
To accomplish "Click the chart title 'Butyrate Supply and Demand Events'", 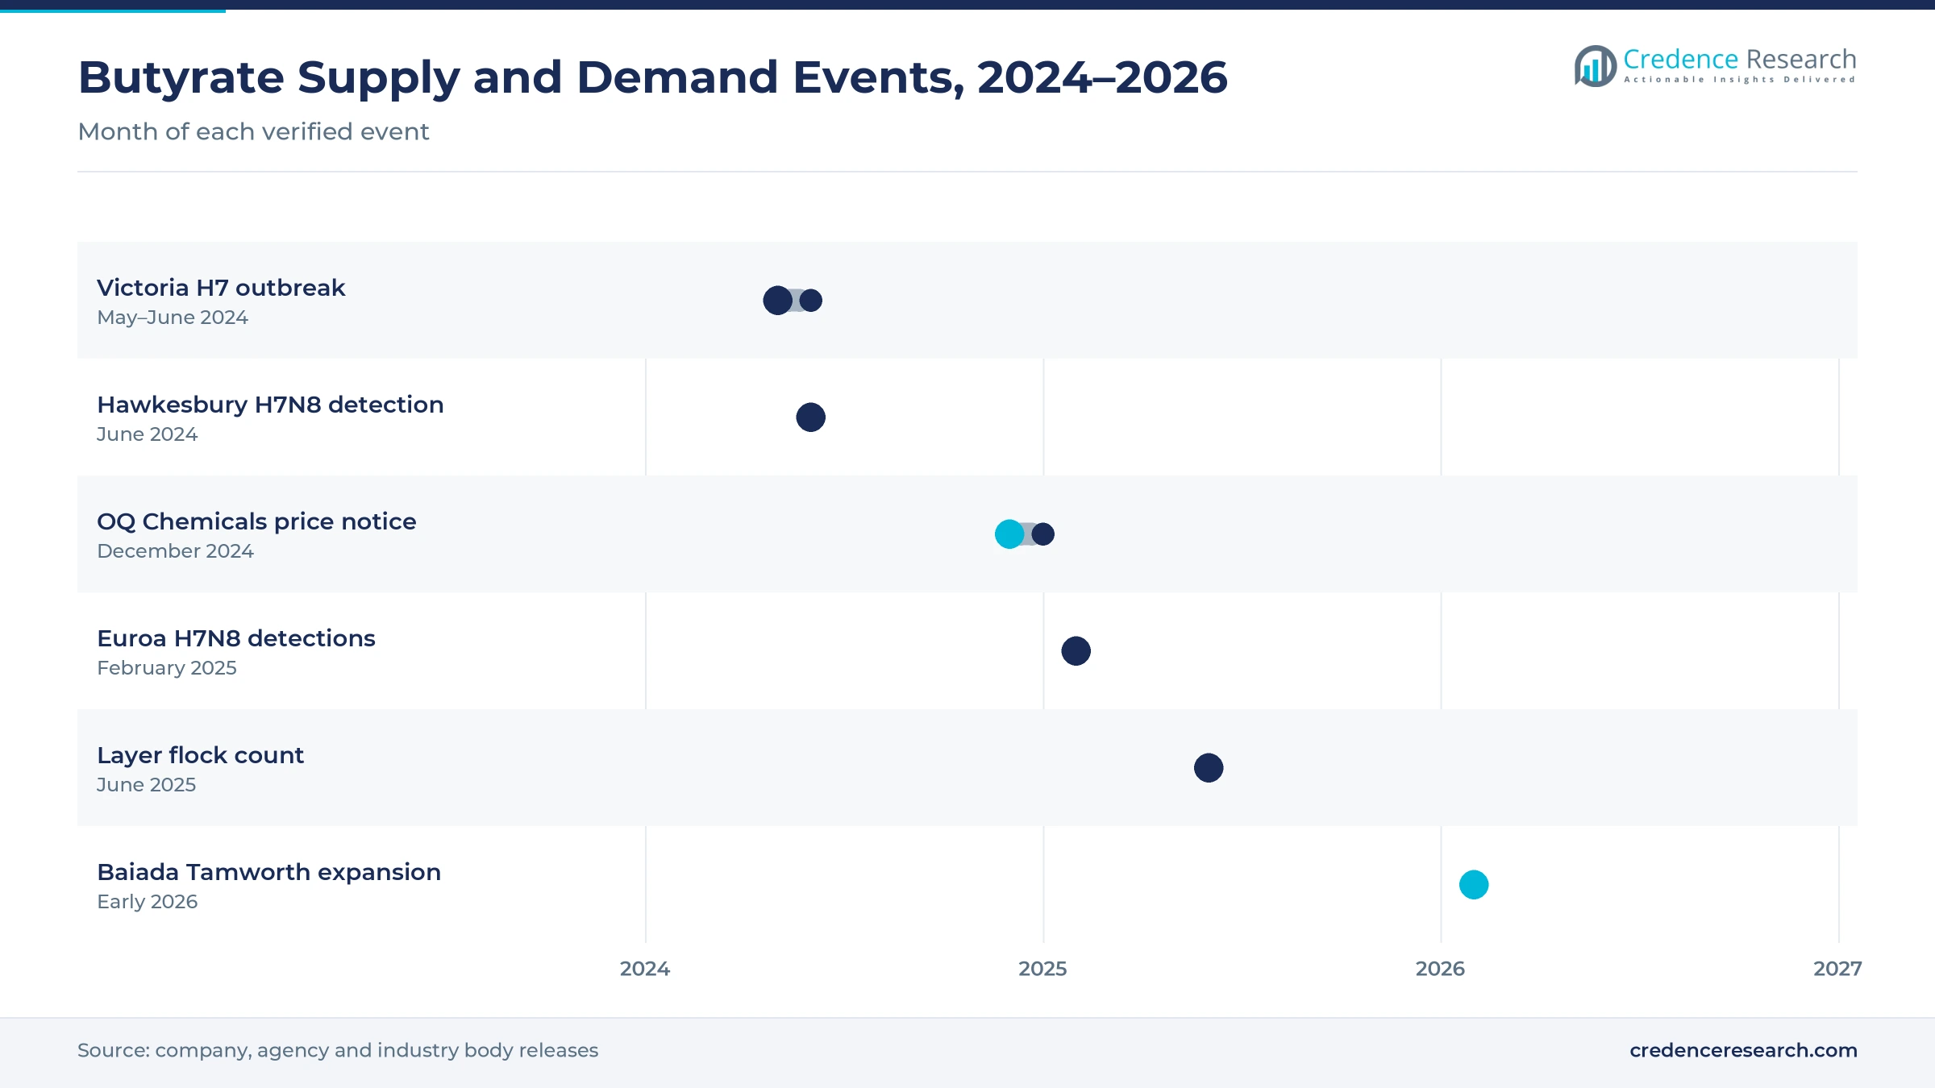I will pyautogui.click(x=521, y=77).
